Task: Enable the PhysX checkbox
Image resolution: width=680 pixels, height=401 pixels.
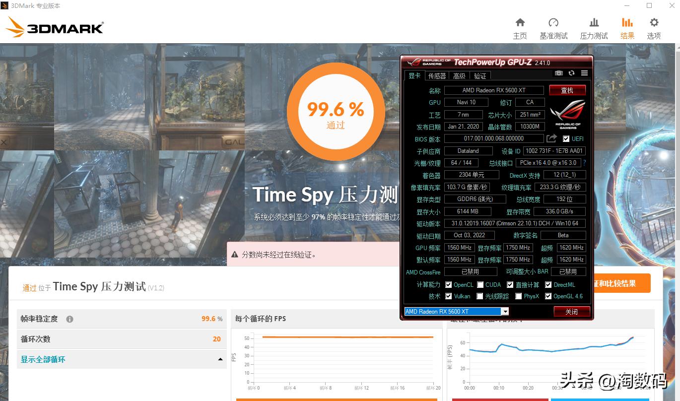Action: click(x=519, y=296)
